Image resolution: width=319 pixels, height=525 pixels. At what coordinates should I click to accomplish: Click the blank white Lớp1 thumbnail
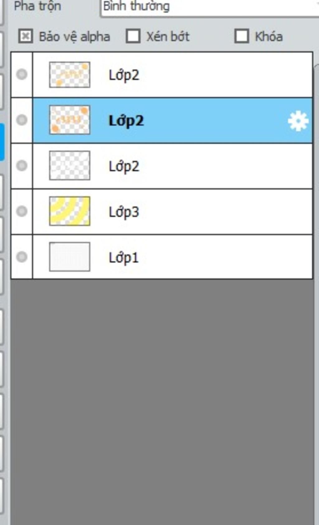coord(70,257)
